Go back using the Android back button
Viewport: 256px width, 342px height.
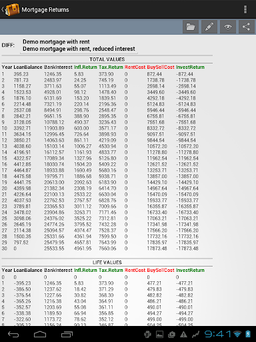13,334
